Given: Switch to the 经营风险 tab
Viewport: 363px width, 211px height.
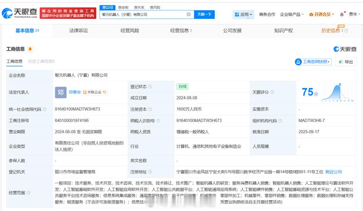Looking at the screenshot, I should 130,31.
